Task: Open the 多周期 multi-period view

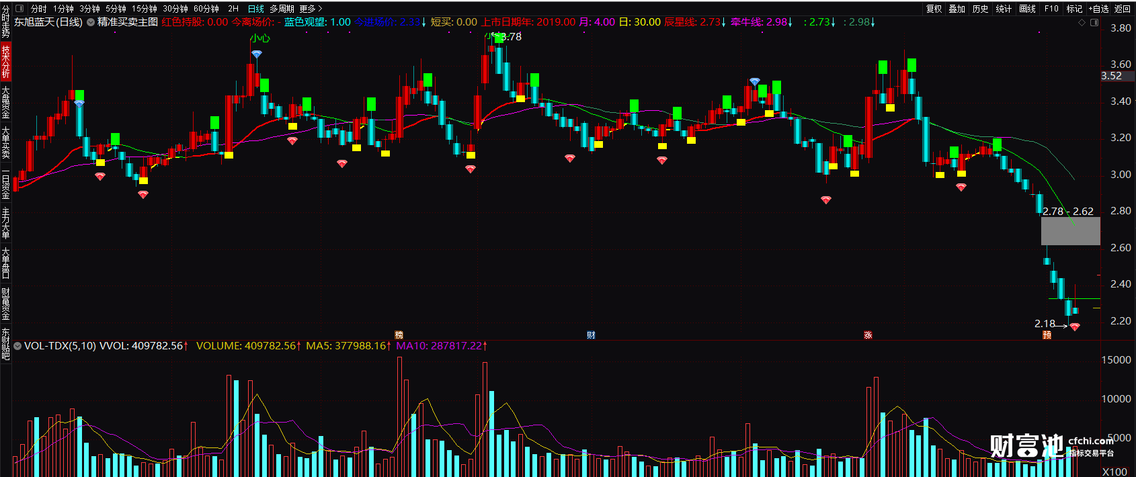Action: [x=282, y=9]
